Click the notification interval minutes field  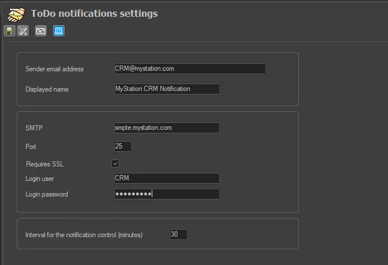click(178, 235)
